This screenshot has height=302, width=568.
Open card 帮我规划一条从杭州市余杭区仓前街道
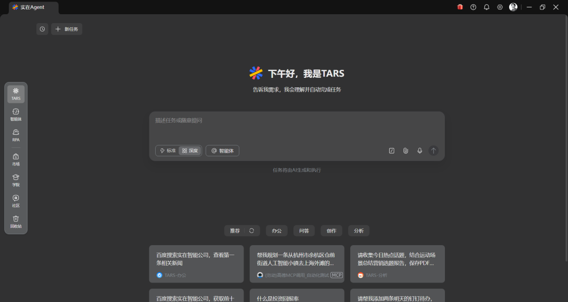click(x=297, y=264)
